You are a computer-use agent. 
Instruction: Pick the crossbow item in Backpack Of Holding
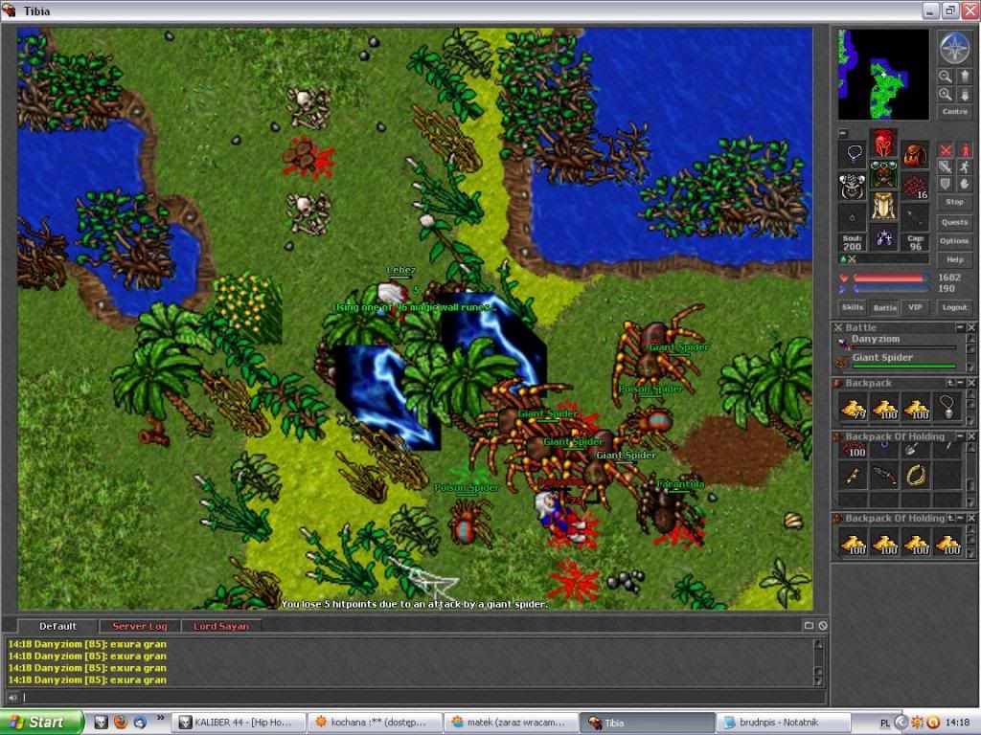pyautogui.click(x=884, y=476)
